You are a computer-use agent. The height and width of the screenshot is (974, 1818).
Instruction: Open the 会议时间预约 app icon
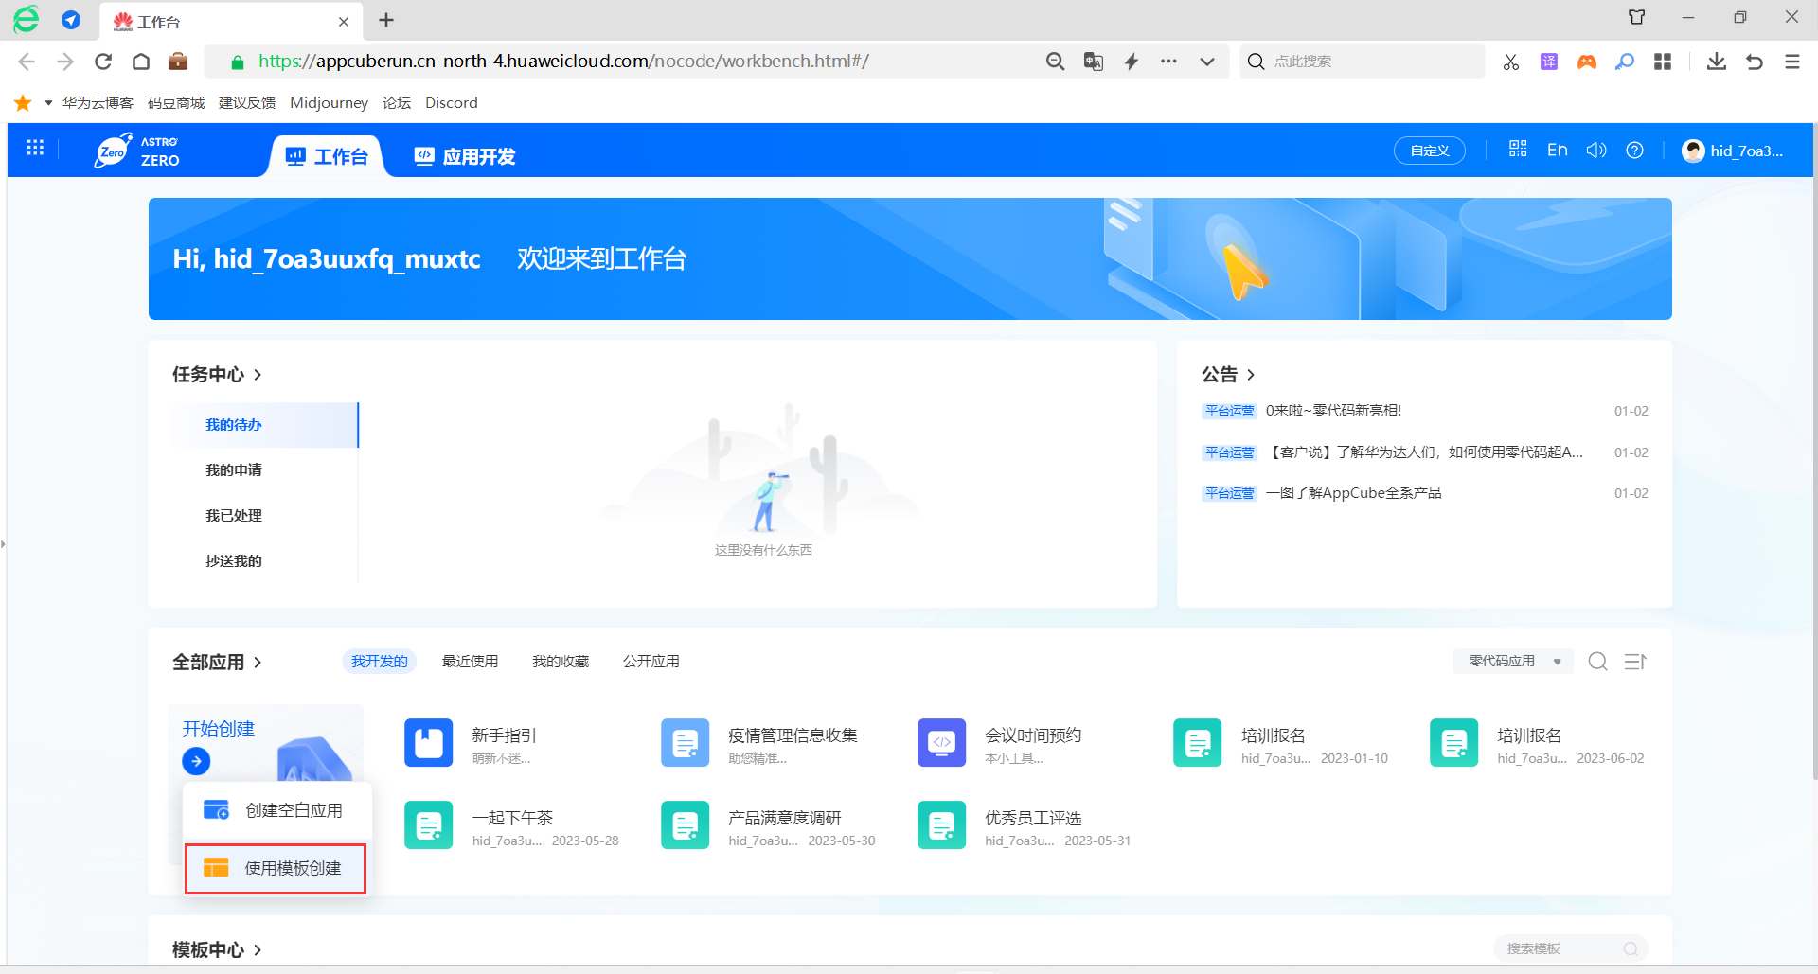point(942,743)
